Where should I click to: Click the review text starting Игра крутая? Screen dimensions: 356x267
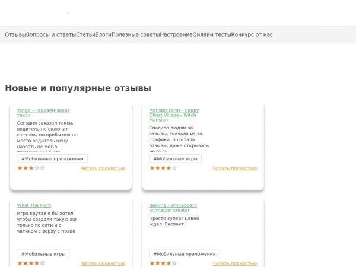pos(47,223)
